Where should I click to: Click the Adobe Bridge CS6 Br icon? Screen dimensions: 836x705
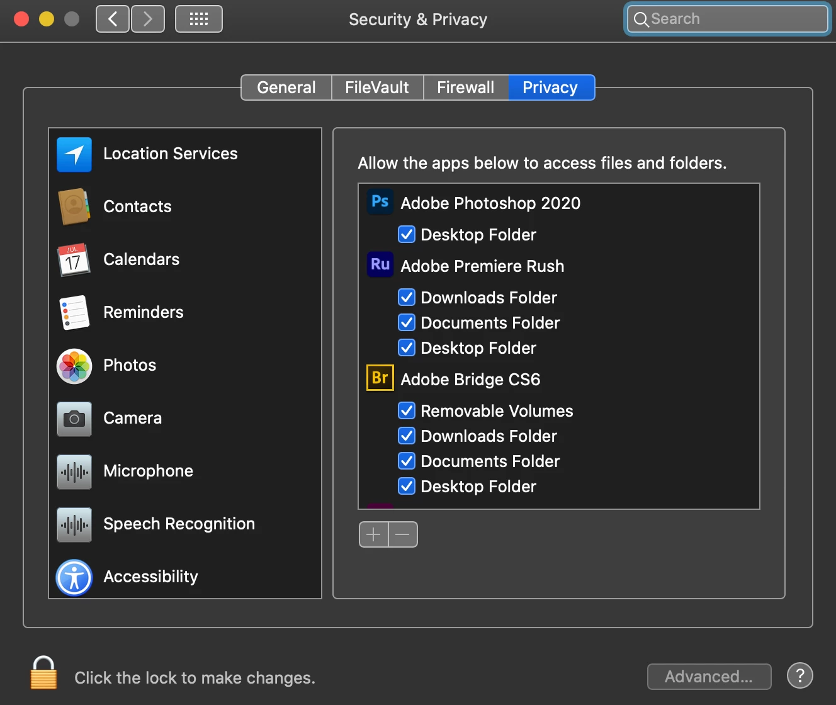click(380, 378)
